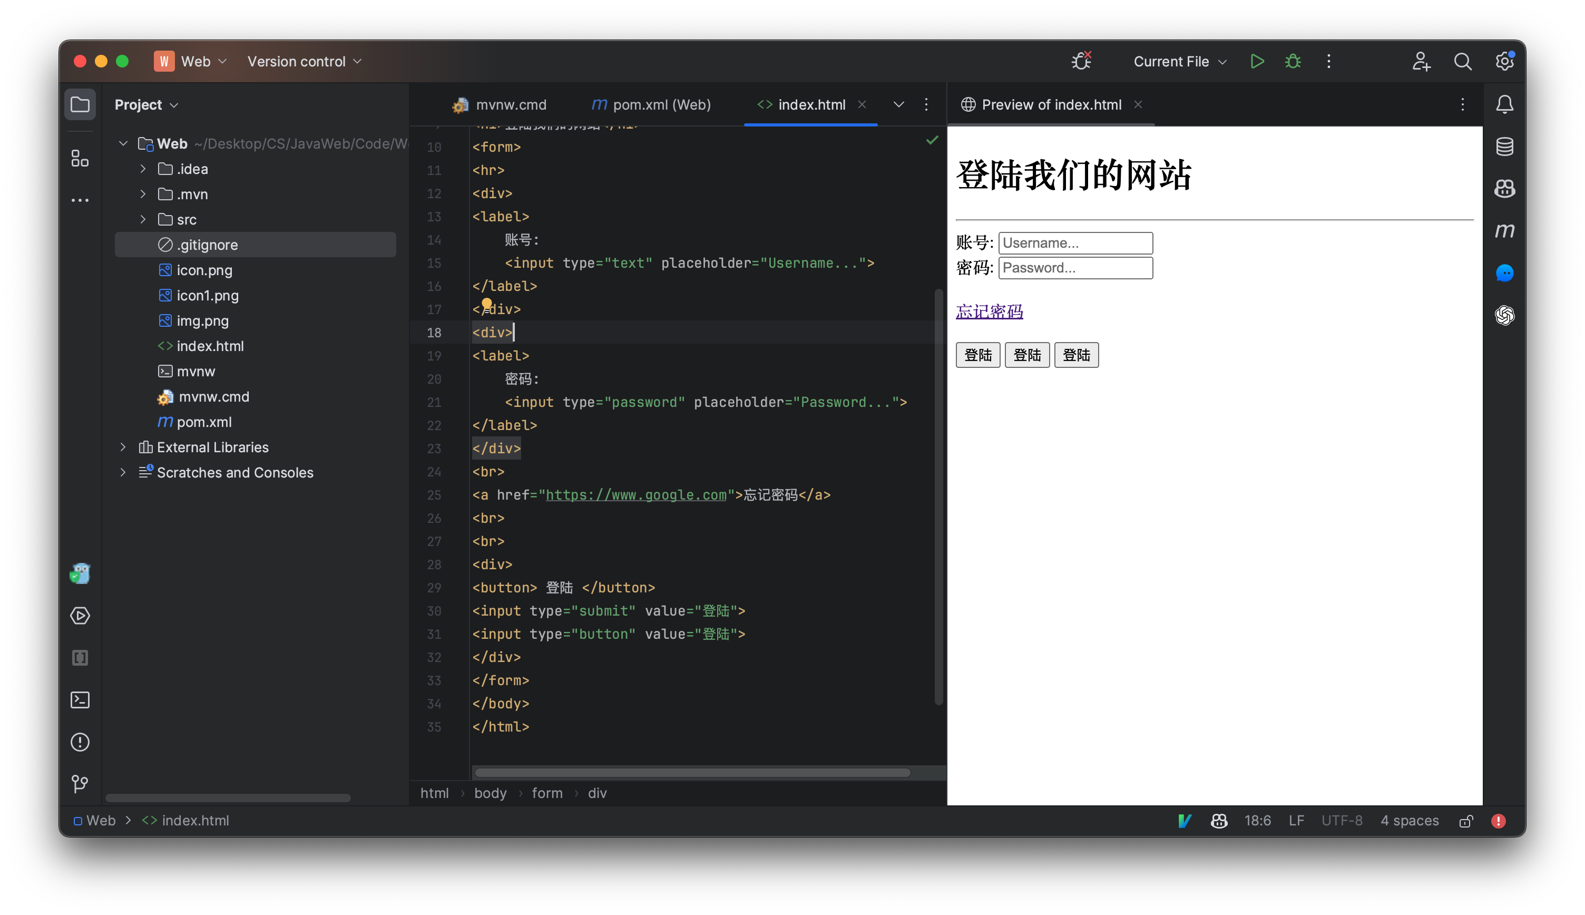Image resolution: width=1585 pixels, height=915 pixels.
Task: Open the blue chat assistant icon
Action: (1504, 272)
